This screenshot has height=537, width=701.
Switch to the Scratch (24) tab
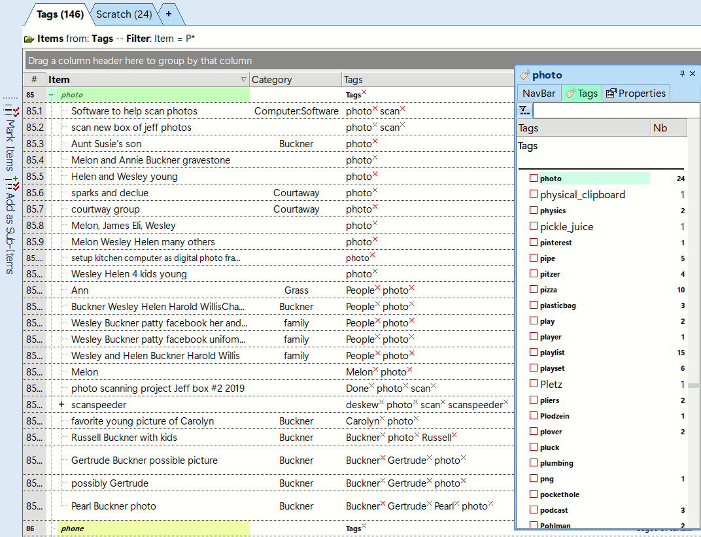click(x=124, y=14)
